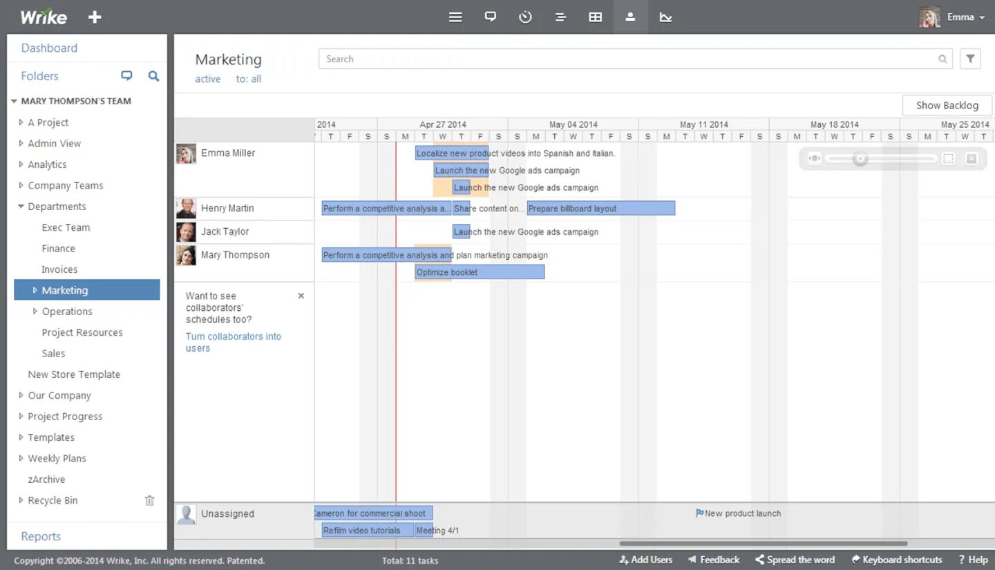Select the 'Optimize booklet' task bar
995x570 pixels.
point(480,272)
